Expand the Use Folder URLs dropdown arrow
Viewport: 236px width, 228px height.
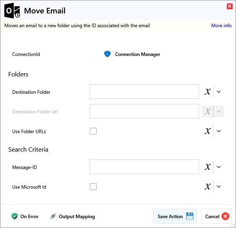(219, 131)
